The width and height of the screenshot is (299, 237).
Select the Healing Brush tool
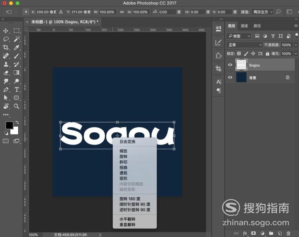[x=6, y=56]
